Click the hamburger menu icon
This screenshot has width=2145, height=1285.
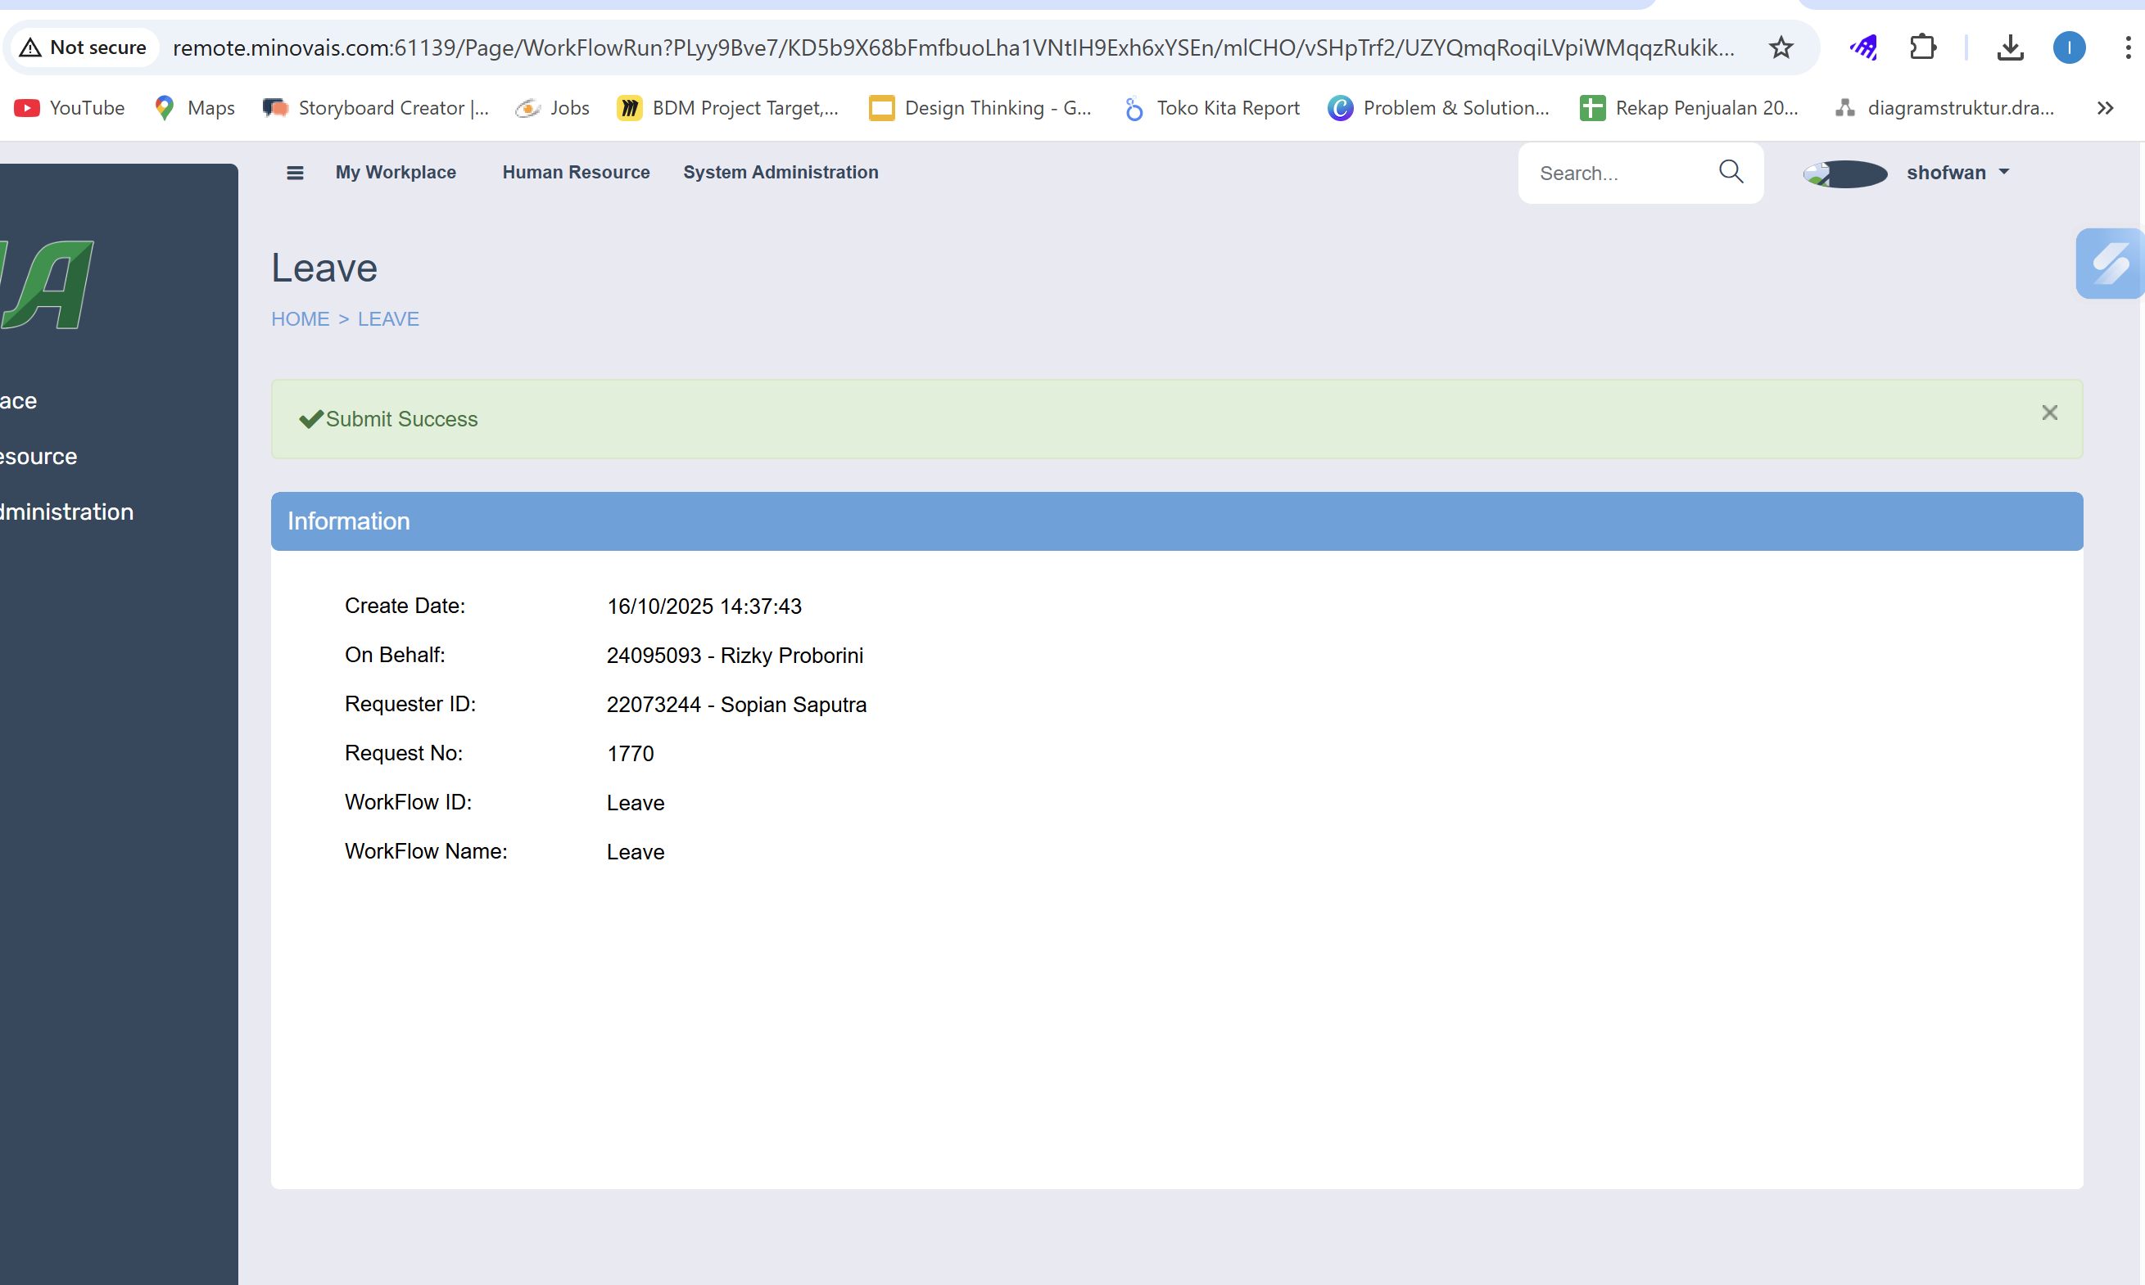295,174
